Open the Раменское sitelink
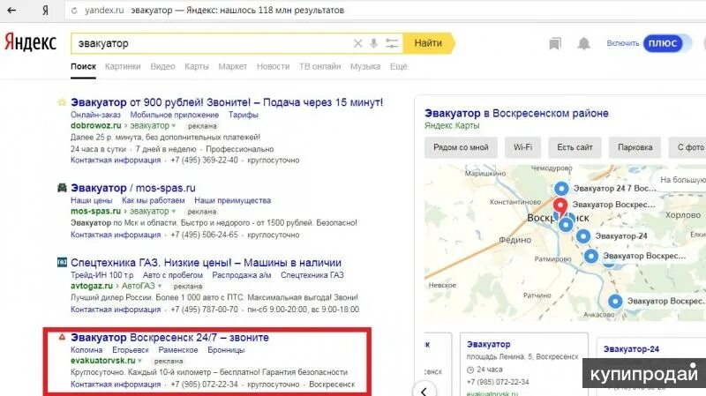Screen dimensions: 706x396 (x=178, y=350)
